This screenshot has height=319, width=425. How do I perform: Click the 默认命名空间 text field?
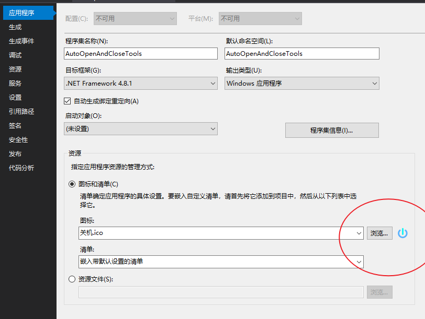(x=301, y=53)
